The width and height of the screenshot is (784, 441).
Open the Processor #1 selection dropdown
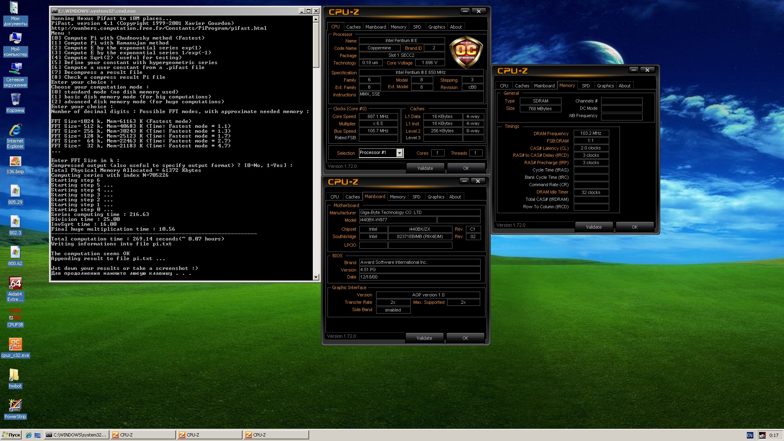click(x=399, y=153)
